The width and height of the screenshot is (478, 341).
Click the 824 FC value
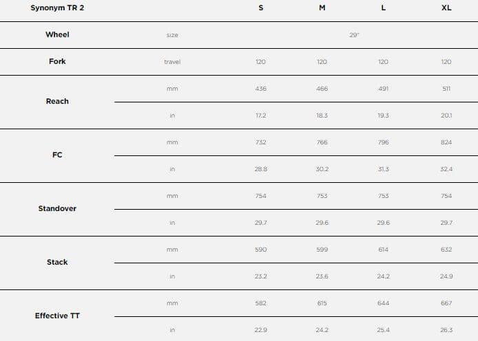point(446,142)
